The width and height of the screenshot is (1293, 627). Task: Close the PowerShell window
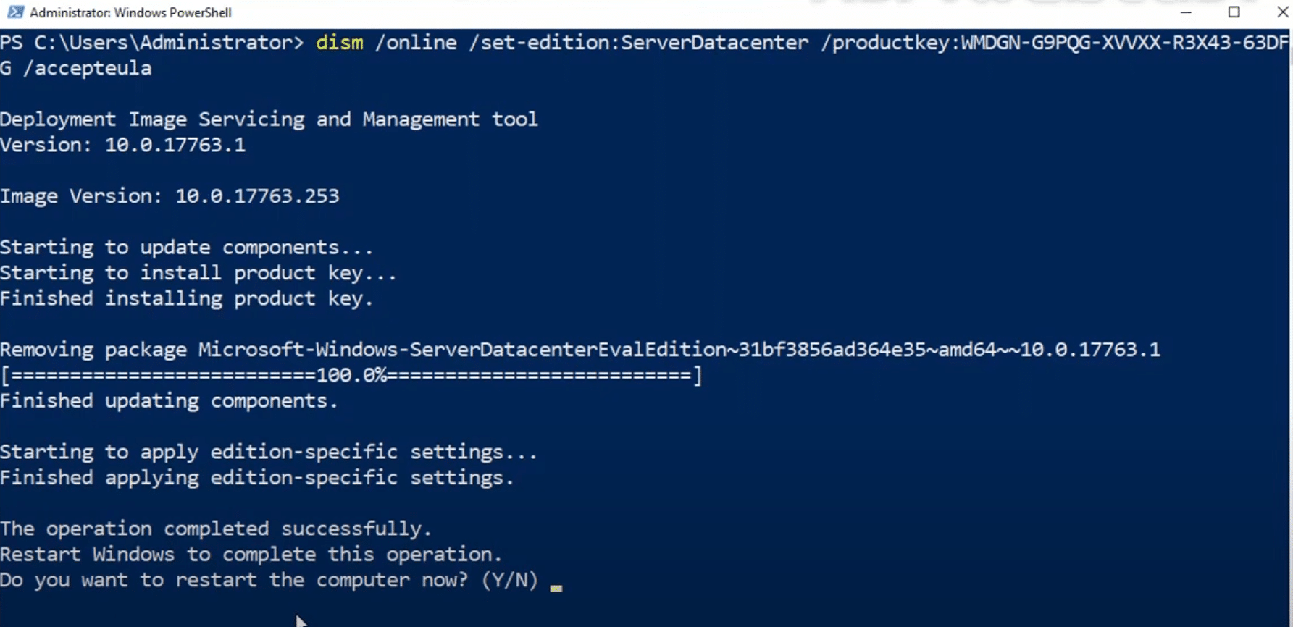tap(1283, 12)
